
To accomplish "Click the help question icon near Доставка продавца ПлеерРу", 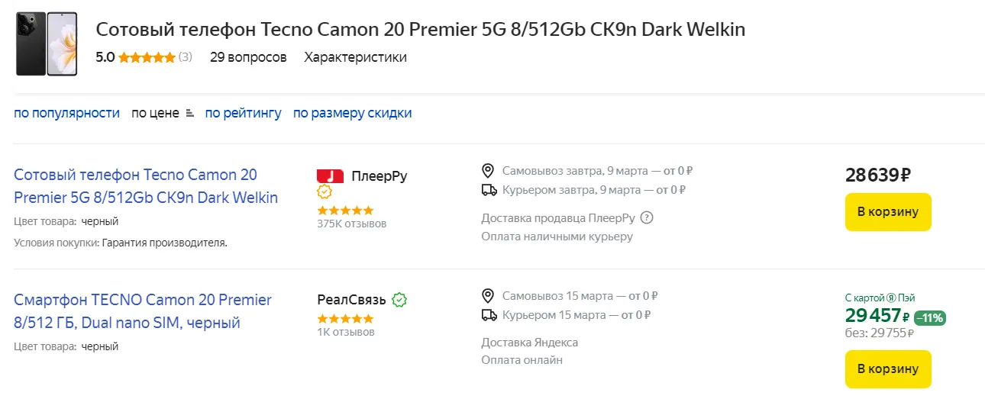I will (648, 218).
